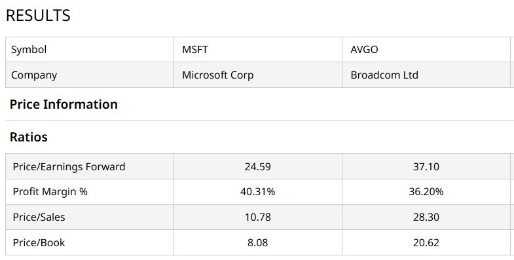514x260 pixels.
Task: Expand the Price Information section
Action: point(64,104)
